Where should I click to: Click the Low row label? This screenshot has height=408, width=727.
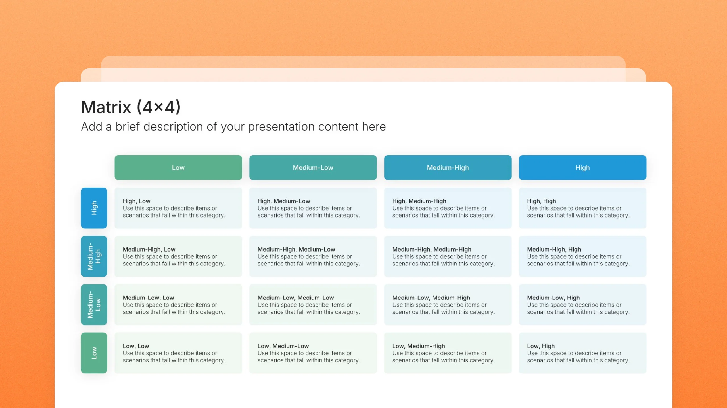pyautogui.click(x=94, y=353)
